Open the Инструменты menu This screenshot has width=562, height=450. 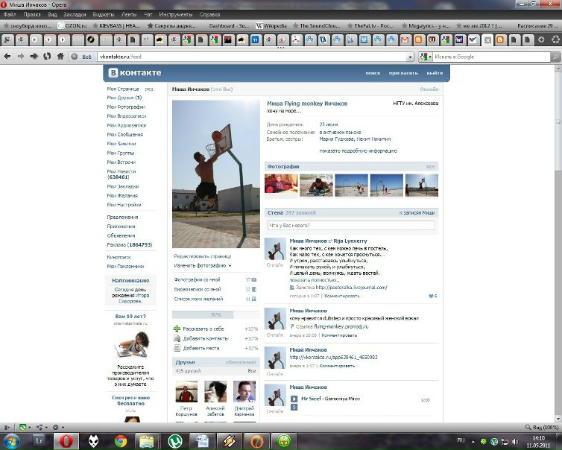[x=175, y=14]
